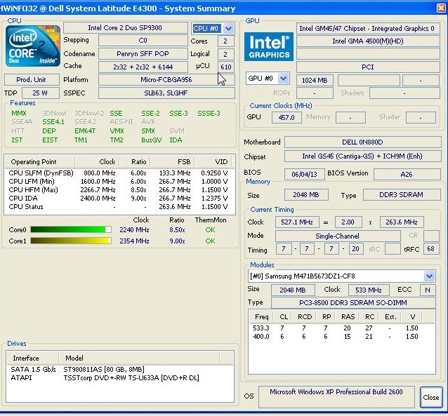Viewport: 448px width, 416px height.
Task: Click the Single-Channel mode field
Action: [x=338, y=236]
